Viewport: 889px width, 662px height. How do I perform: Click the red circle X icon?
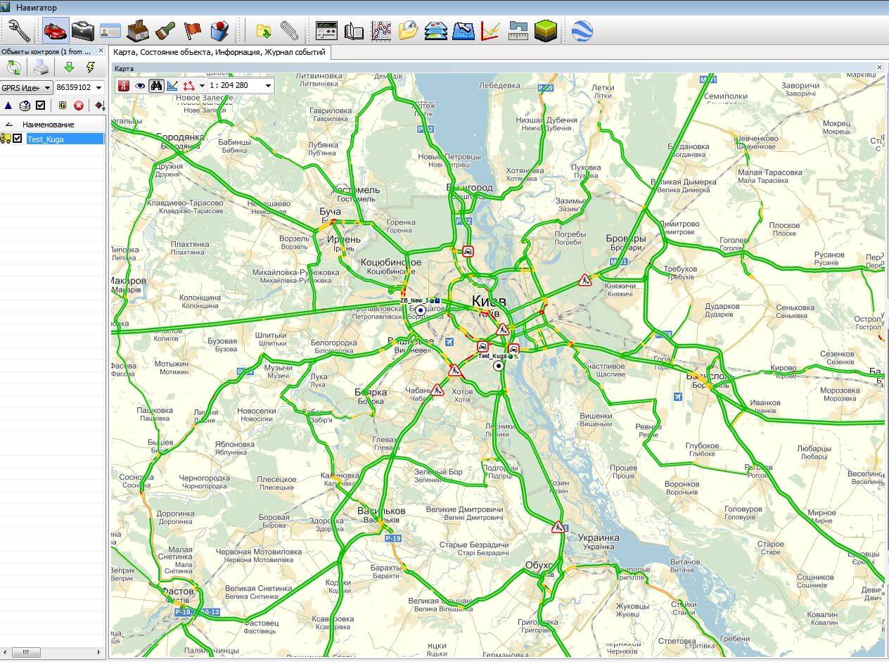coord(79,106)
